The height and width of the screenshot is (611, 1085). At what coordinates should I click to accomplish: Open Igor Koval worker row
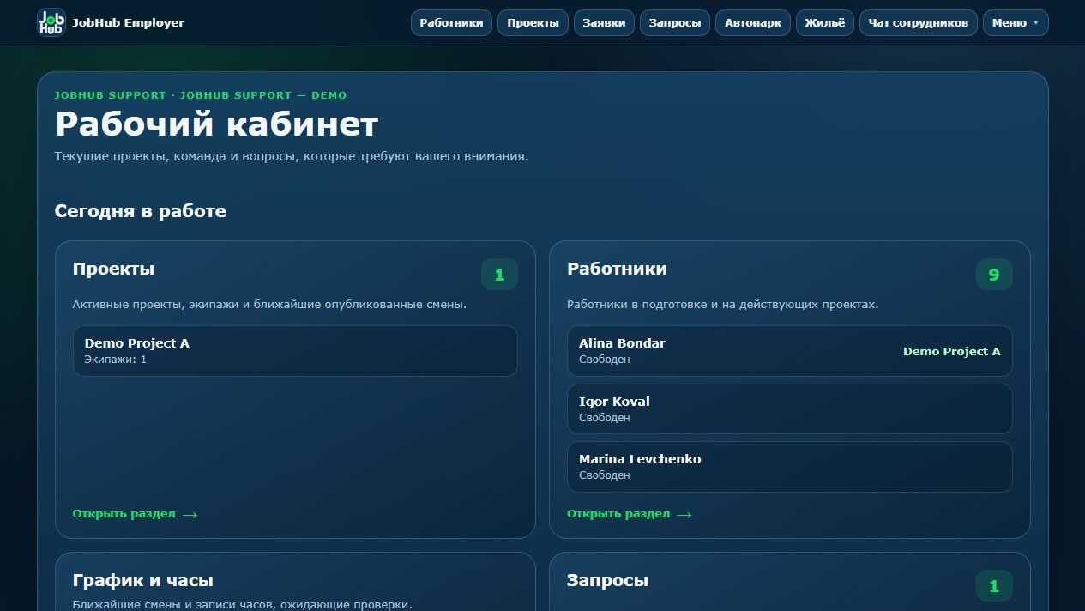coord(790,408)
